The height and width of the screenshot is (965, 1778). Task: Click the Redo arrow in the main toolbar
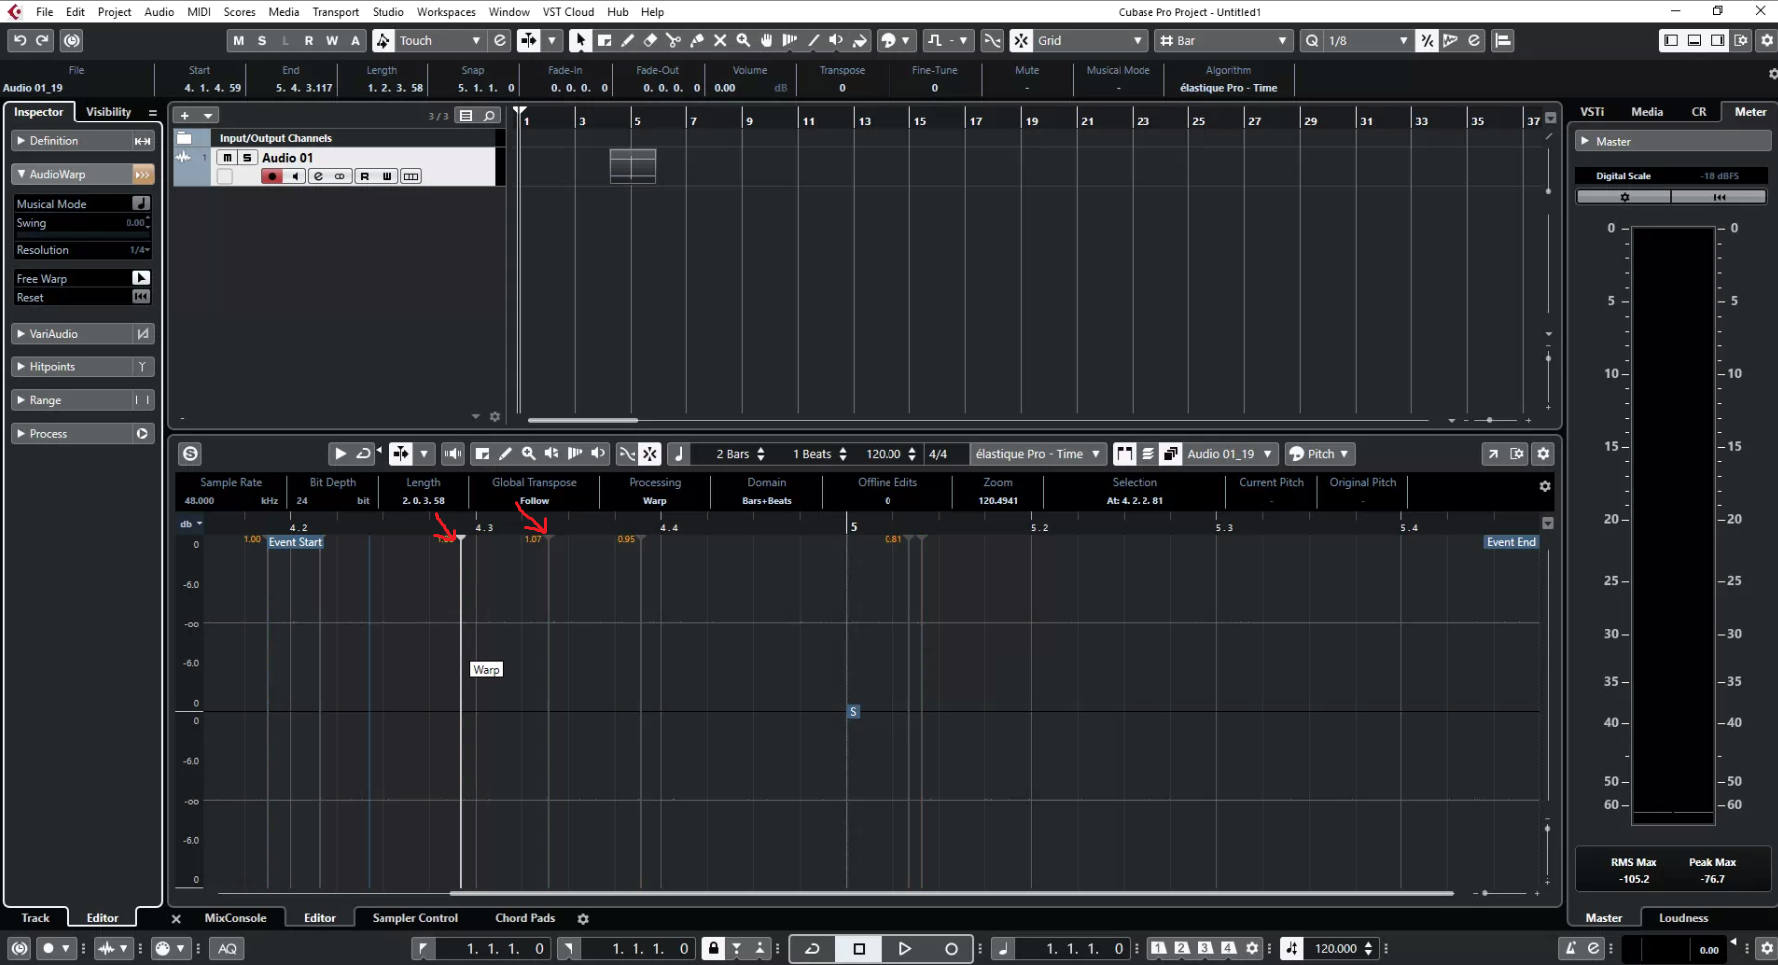[x=42, y=40]
